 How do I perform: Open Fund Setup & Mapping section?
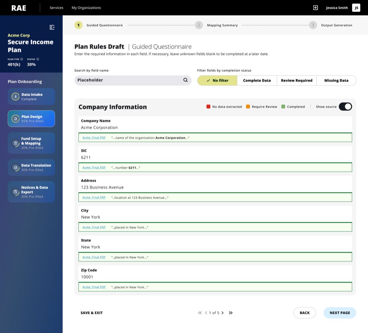[31, 143]
